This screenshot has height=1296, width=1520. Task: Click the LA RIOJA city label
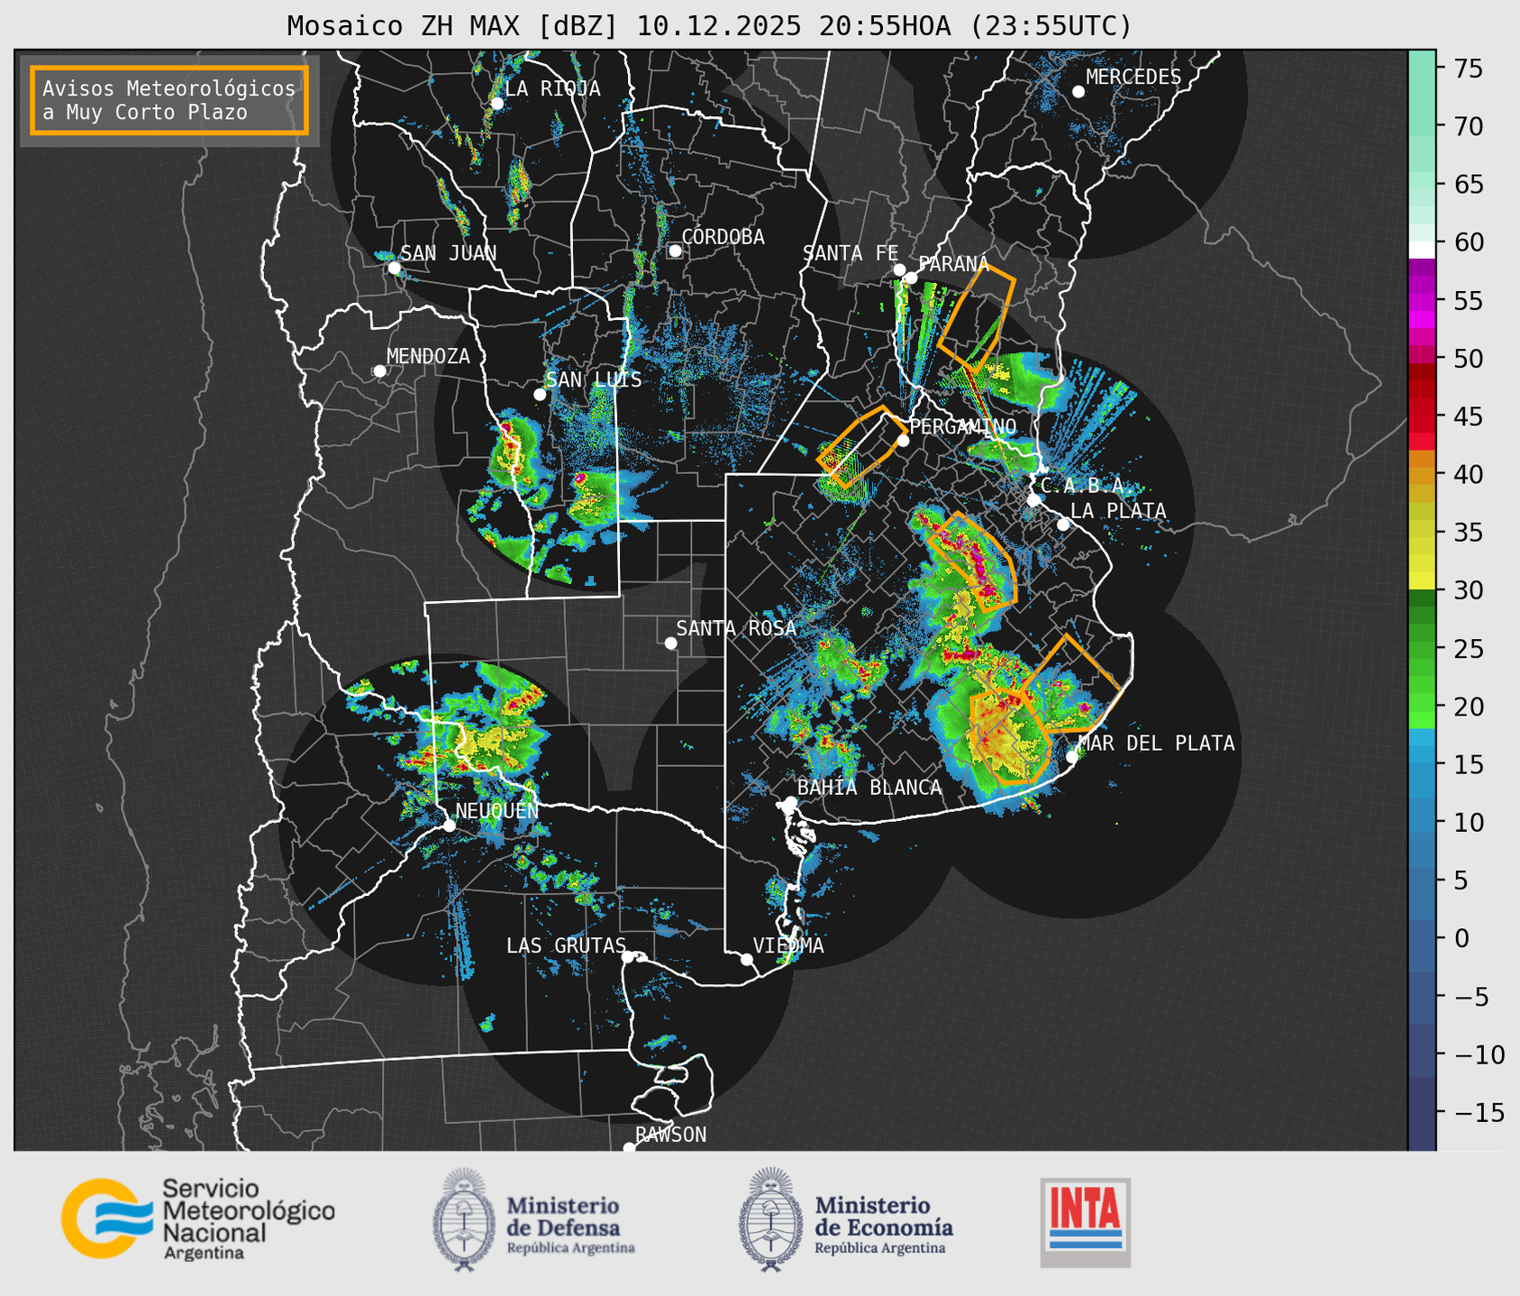(552, 88)
